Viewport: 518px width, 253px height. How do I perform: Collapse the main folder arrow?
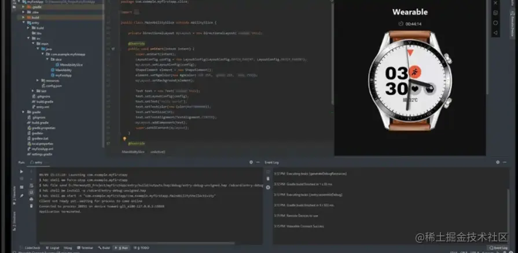click(x=33, y=43)
